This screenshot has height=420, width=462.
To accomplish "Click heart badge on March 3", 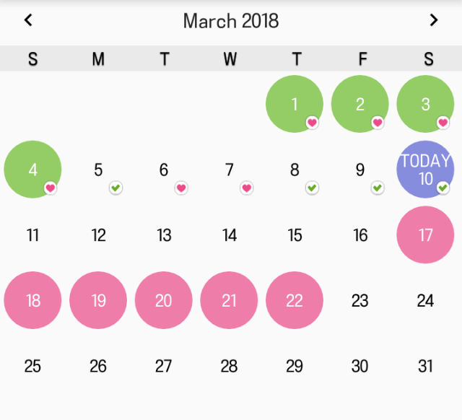I will click(443, 123).
